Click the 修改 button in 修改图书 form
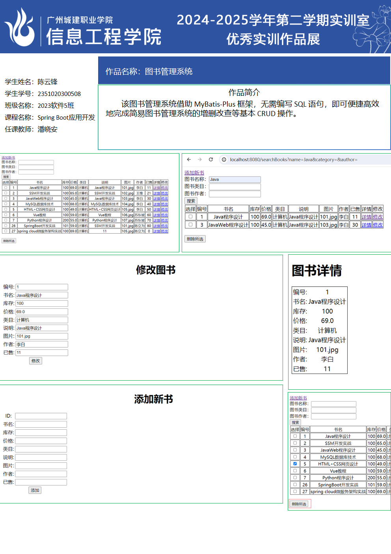Image resolution: width=391 pixels, height=554 pixels. point(35,361)
